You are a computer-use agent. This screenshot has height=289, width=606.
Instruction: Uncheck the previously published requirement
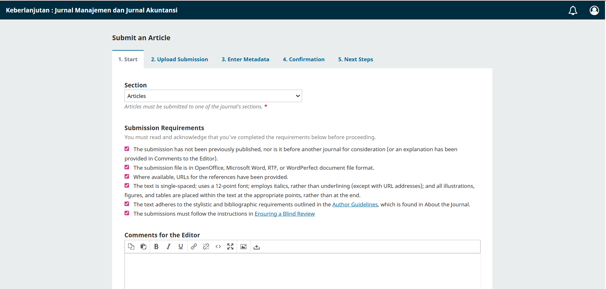click(127, 149)
